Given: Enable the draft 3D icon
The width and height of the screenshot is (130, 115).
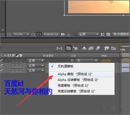Looking at the screenshot, I should (x=75, y=48).
